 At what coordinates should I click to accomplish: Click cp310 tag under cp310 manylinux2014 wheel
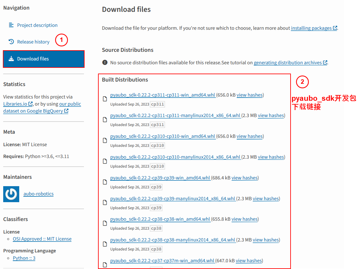tap(157, 166)
